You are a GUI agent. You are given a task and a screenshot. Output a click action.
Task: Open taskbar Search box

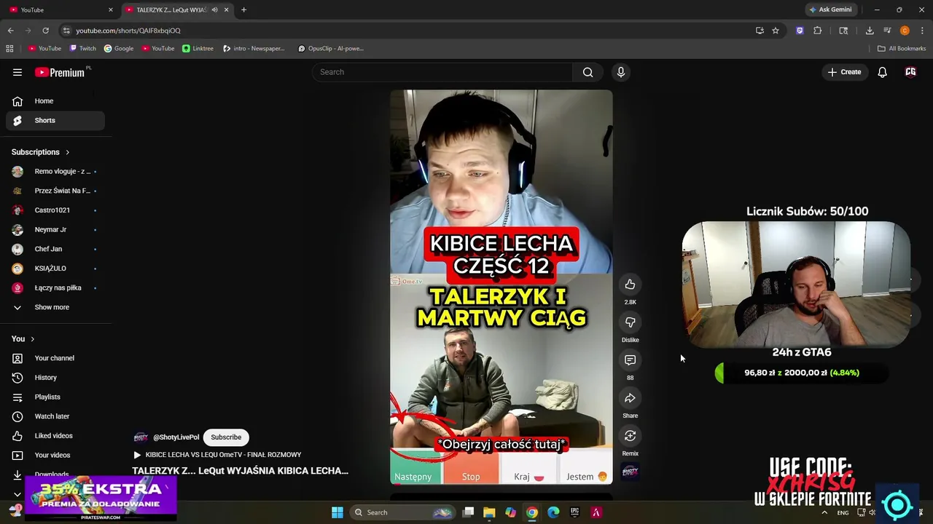click(403, 512)
